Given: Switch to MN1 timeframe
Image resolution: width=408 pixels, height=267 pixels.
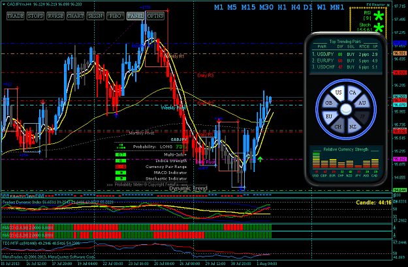Looking at the screenshot, I should [x=337, y=7].
